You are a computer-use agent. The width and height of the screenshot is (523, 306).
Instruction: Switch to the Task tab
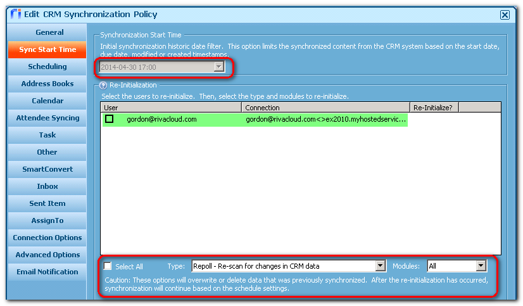click(x=47, y=135)
